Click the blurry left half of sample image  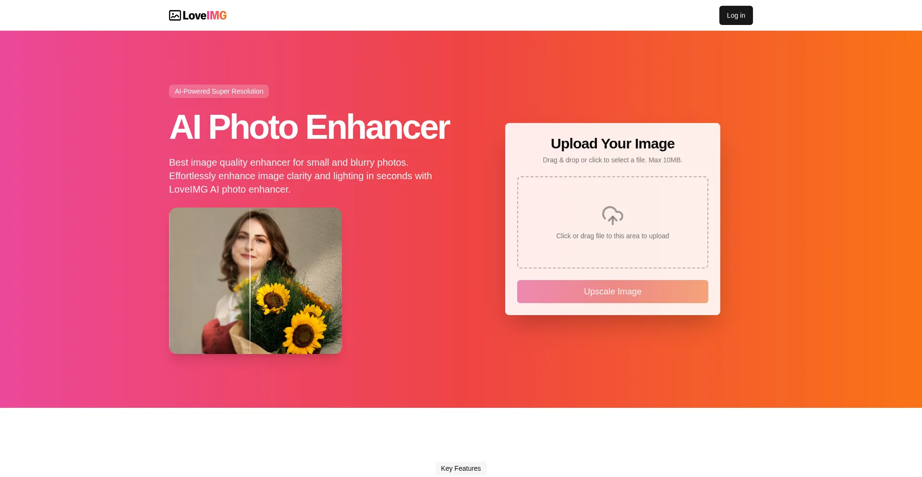[209, 281]
